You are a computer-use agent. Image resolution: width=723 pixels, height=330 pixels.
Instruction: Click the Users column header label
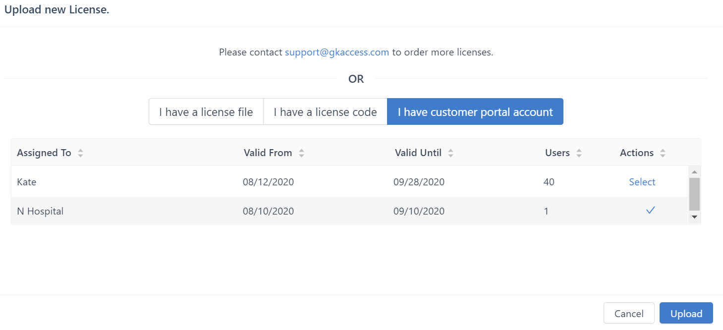tap(557, 153)
